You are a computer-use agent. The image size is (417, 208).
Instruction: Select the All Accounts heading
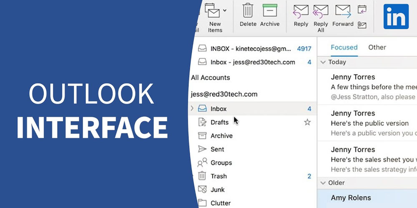tap(210, 77)
